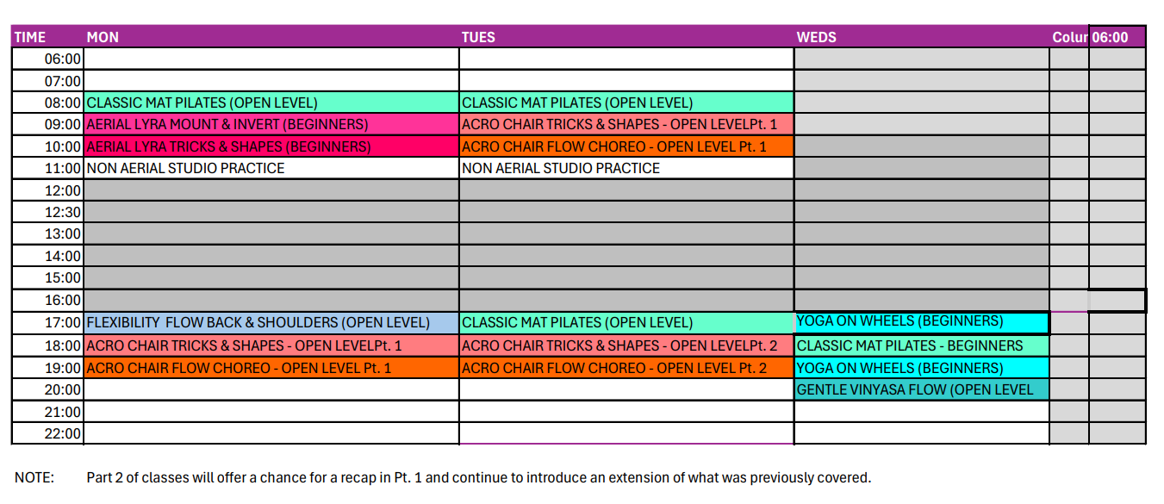This screenshot has height=504, width=1164.
Task: Select Aerial Lyra Mount & Invert cell
Action: point(271,124)
